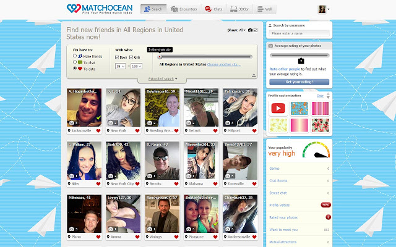Image resolution: width=396 pixels, height=247 pixels.
Task: Click the Choose another city link
Action: point(224,64)
